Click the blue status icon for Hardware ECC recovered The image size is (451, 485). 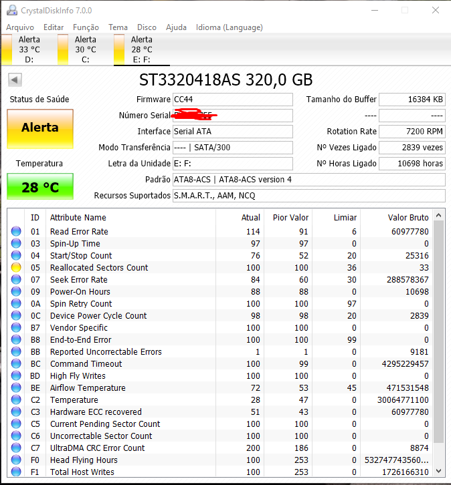[x=16, y=412]
